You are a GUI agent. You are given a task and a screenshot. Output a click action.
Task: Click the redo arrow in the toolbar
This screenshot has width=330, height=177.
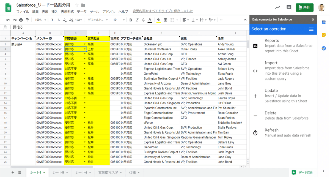15,20
